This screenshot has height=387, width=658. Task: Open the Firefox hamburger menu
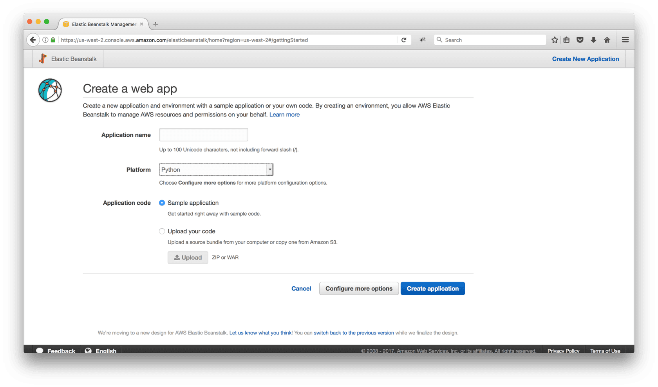(x=625, y=40)
